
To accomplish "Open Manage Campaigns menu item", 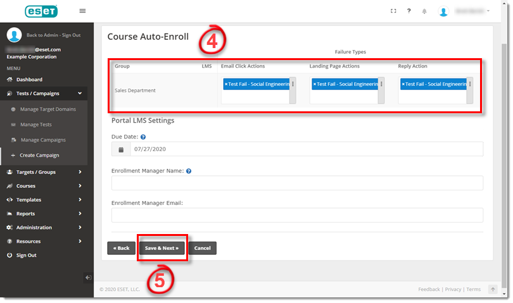I will pos(43,140).
